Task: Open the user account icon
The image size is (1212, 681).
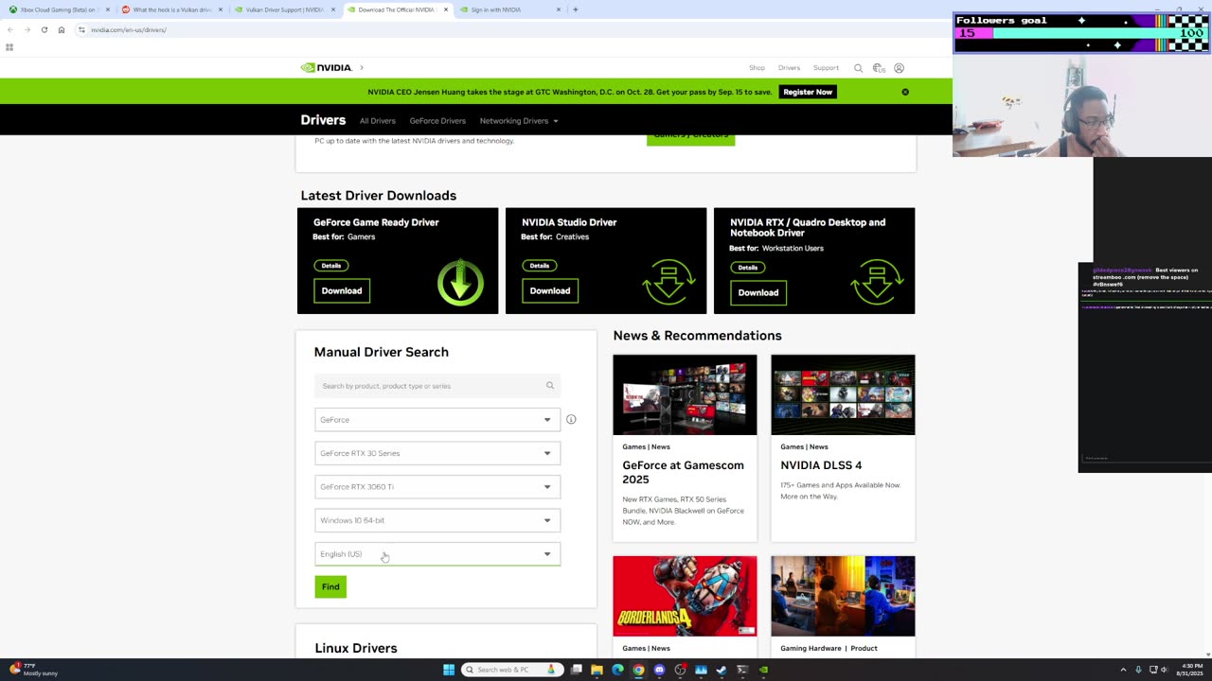Action: (899, 68)
